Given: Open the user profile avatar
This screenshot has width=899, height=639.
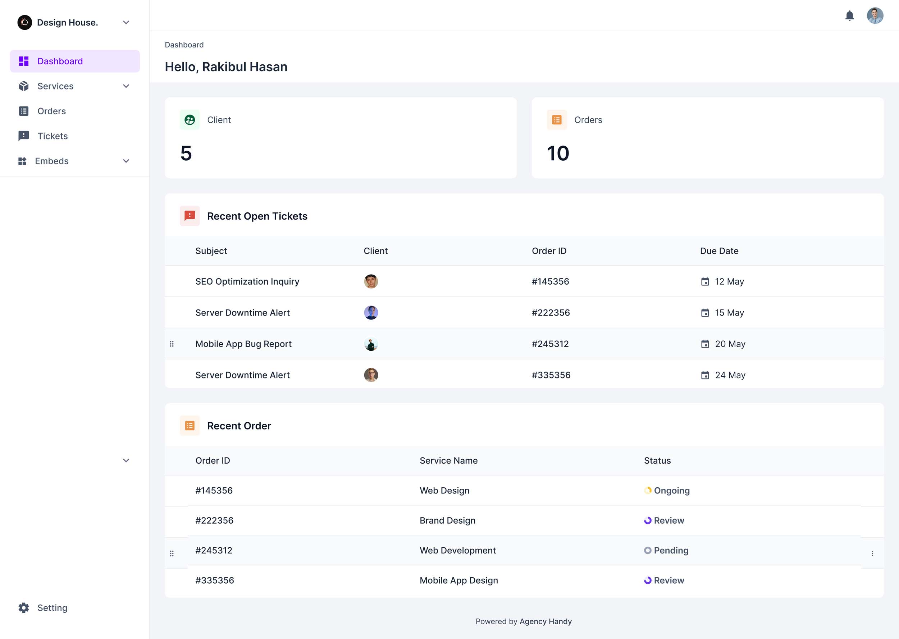Looking at the screenshot, I should (875, 16).
